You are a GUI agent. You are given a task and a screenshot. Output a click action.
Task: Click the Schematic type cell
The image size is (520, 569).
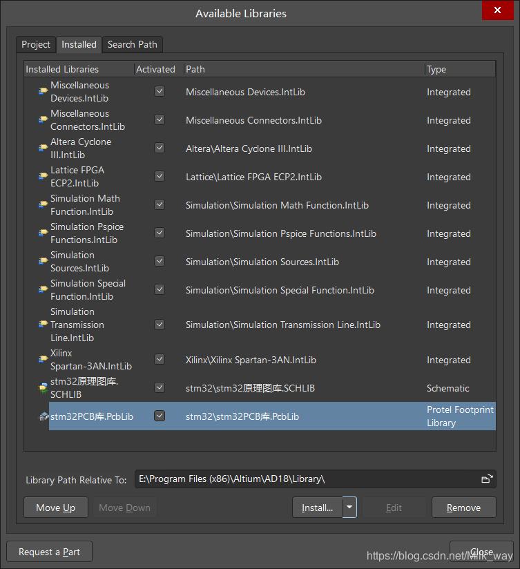pos(447,388)
